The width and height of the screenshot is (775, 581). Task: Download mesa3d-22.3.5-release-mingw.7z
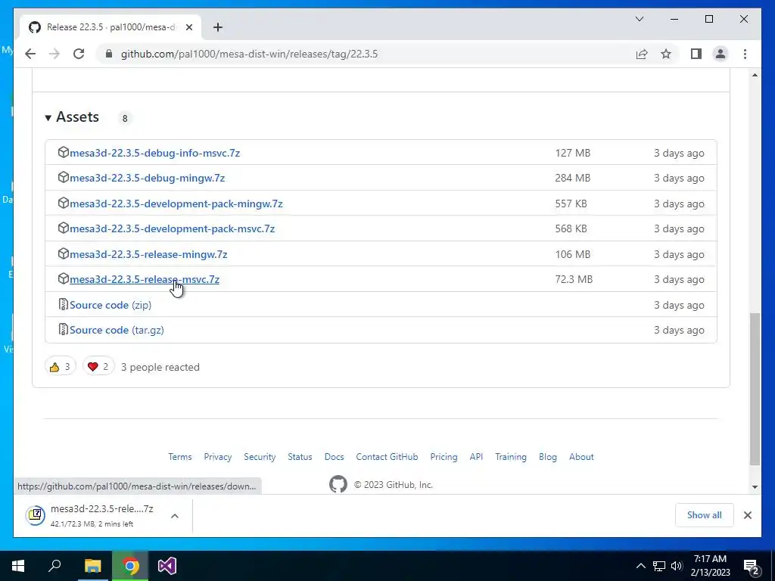coord(148,254)
